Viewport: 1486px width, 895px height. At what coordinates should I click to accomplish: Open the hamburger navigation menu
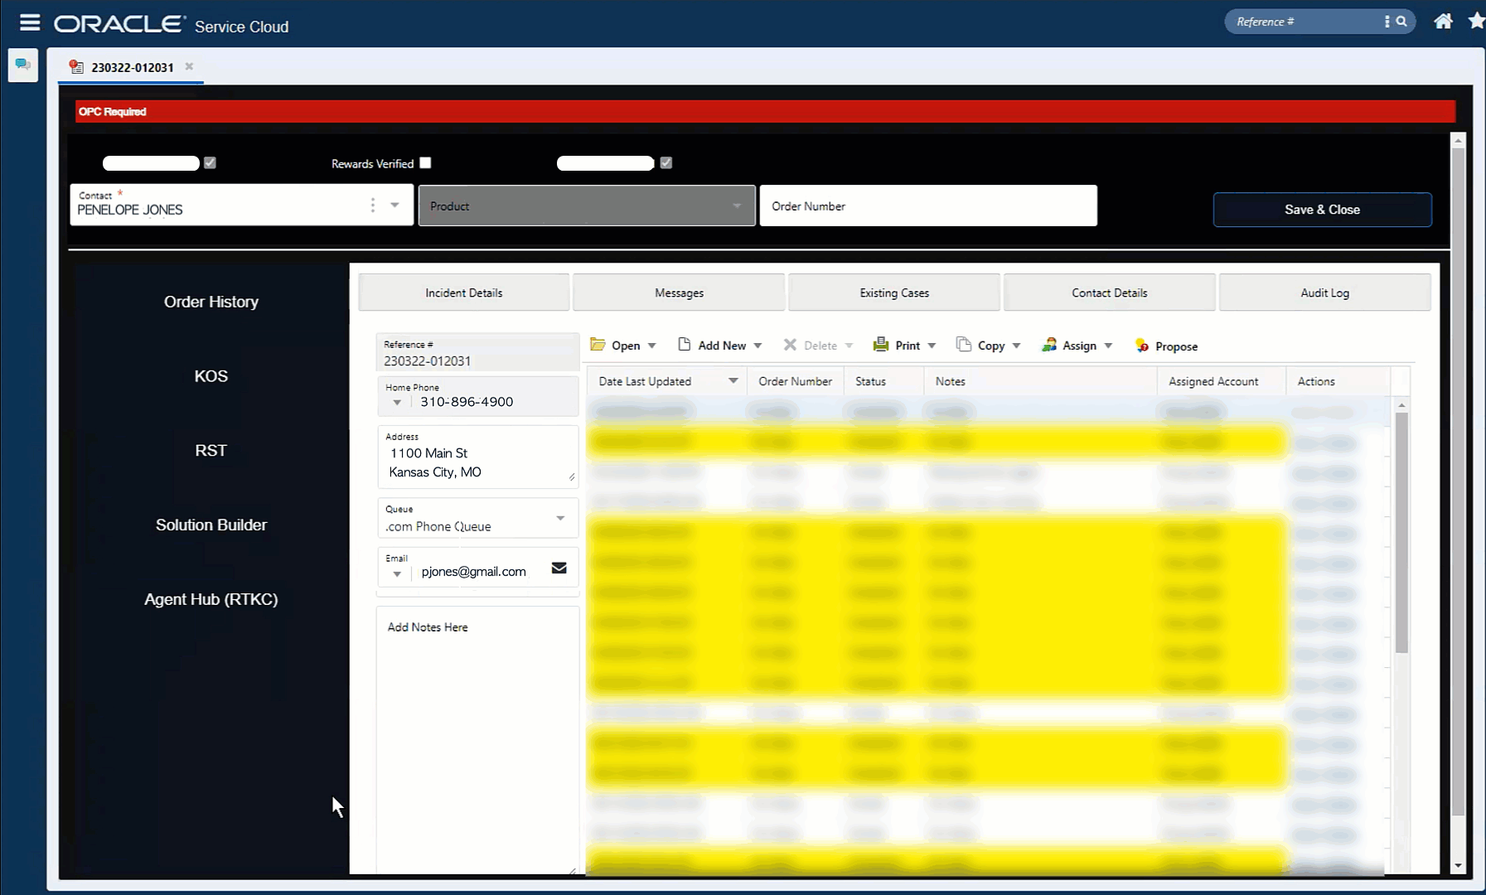coord(30,22)
